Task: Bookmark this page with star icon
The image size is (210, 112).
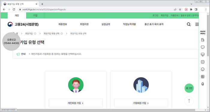Action: (180, 10)
